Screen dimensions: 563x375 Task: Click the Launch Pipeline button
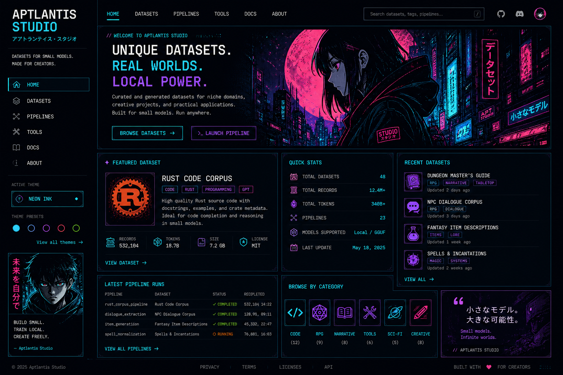224,133
